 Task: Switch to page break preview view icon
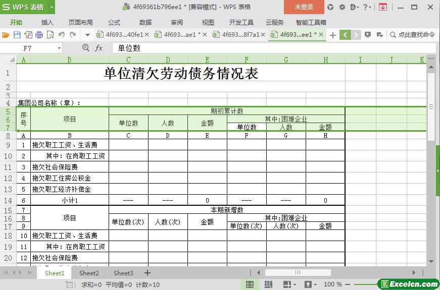(x=268, y=284)
